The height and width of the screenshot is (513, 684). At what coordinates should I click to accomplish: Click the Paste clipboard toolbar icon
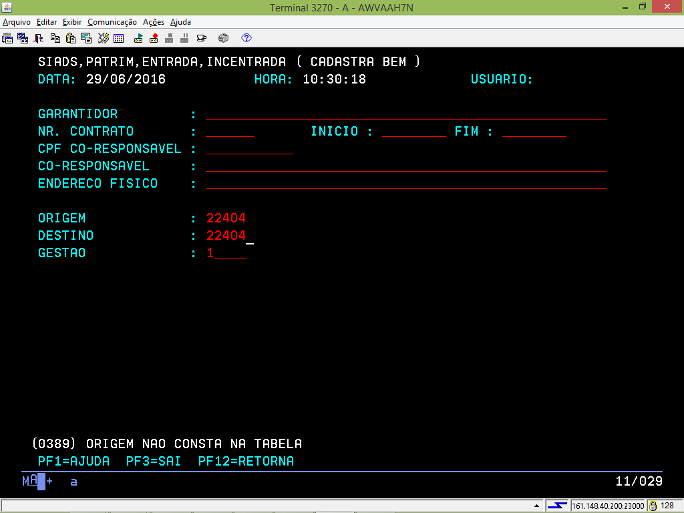click(x=71, y=38)
